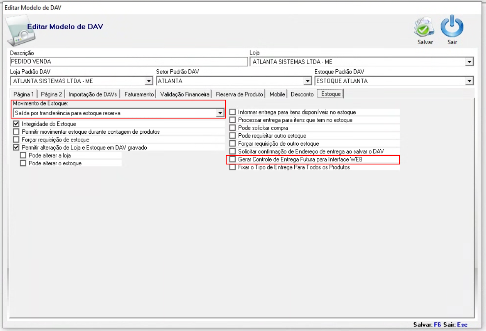The width and height of the screenshot is (486, 331).
Task: Click the Salvar icon
Action: coord(424,28)
